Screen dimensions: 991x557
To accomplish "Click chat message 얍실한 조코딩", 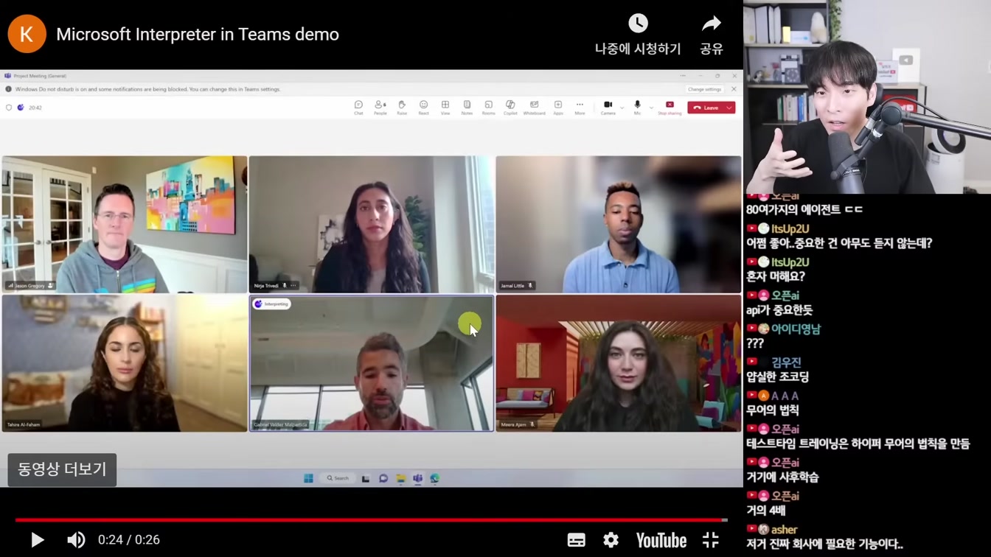I will coord(777,376).
